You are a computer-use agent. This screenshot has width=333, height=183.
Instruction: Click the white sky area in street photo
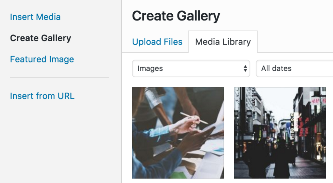pos(276,101)
